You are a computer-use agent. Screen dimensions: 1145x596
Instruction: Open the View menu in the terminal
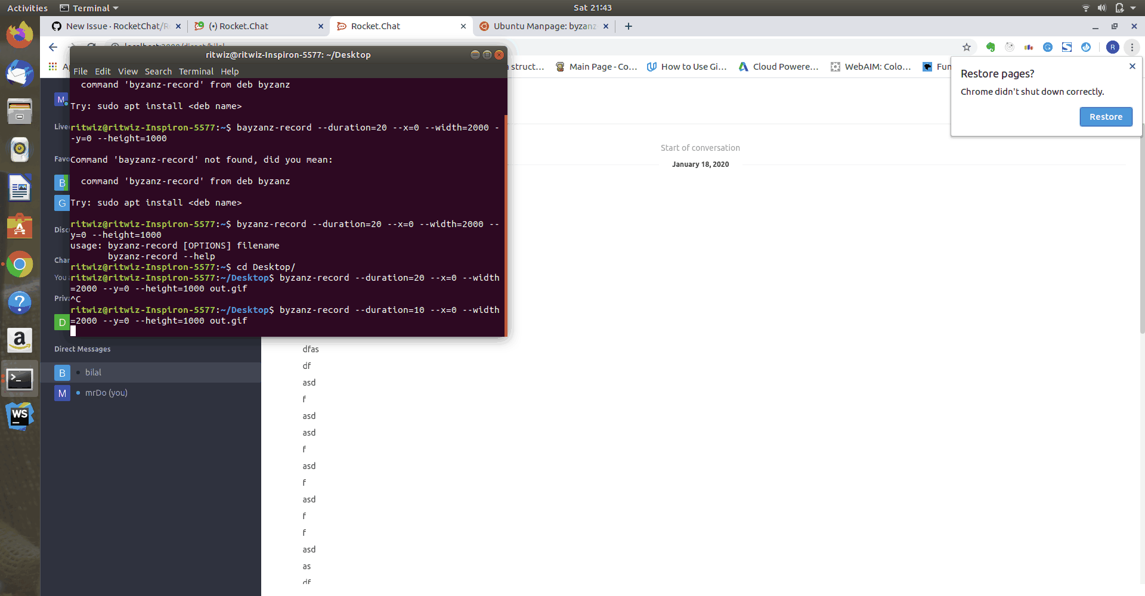128,72
